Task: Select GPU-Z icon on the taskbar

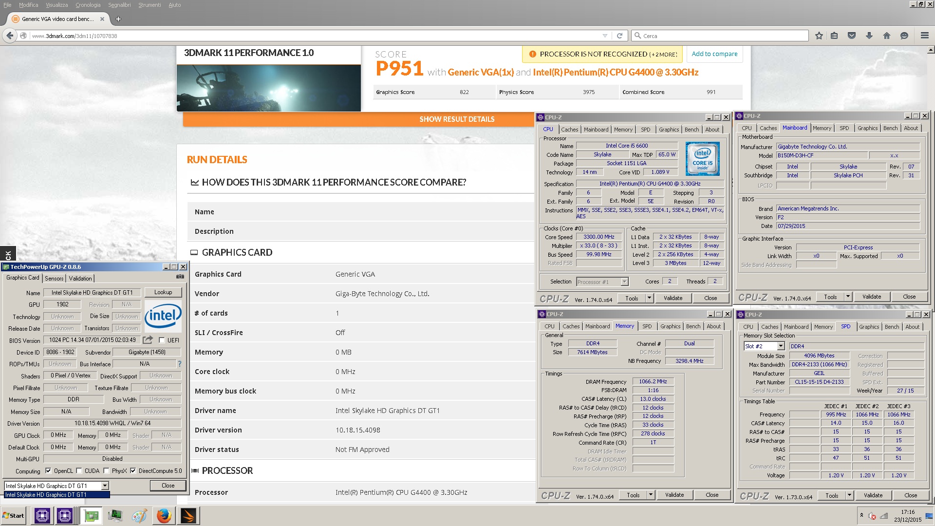Action: (x=91, y=516)
